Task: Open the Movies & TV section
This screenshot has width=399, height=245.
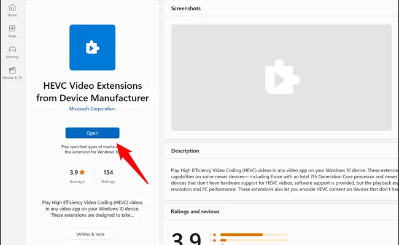Action: [12, 73]
